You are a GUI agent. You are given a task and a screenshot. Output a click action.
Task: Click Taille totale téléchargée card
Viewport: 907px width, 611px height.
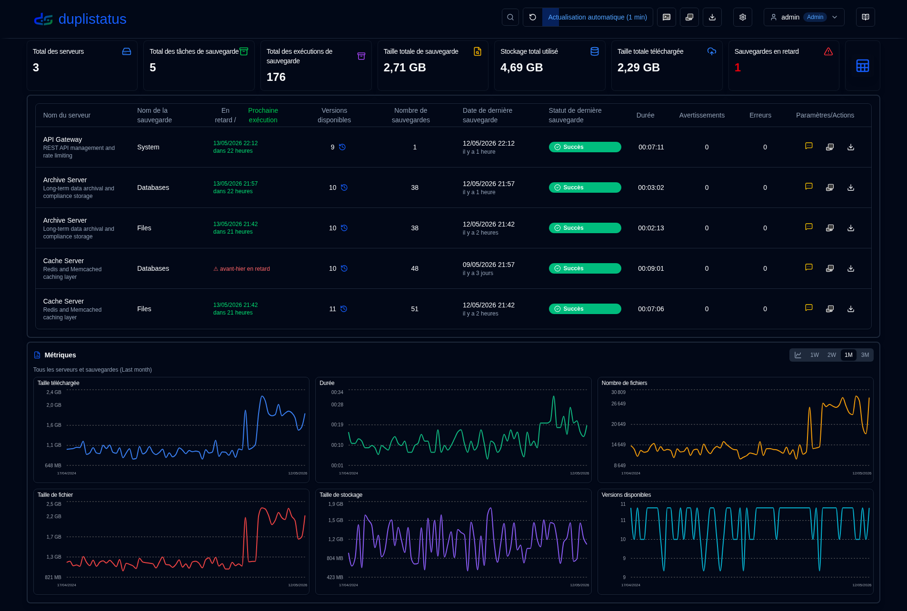(667, 66)
